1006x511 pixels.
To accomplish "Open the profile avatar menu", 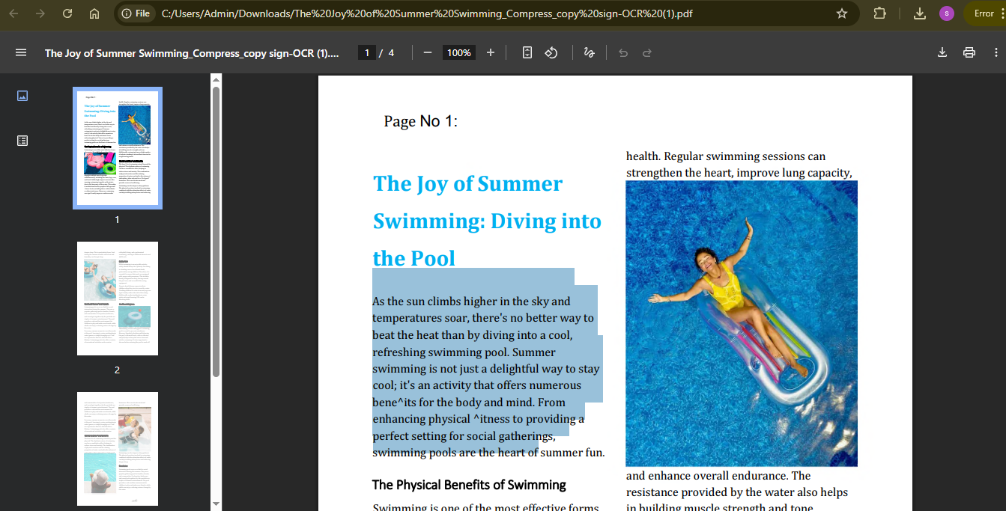I will 946,13.
